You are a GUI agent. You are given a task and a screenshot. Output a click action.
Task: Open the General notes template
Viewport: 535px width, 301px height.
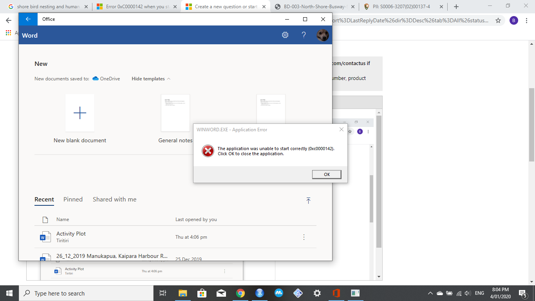(175, 119)
